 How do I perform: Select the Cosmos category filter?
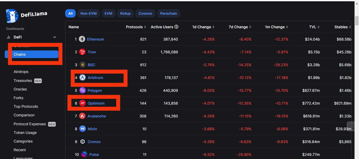[145, 13]
